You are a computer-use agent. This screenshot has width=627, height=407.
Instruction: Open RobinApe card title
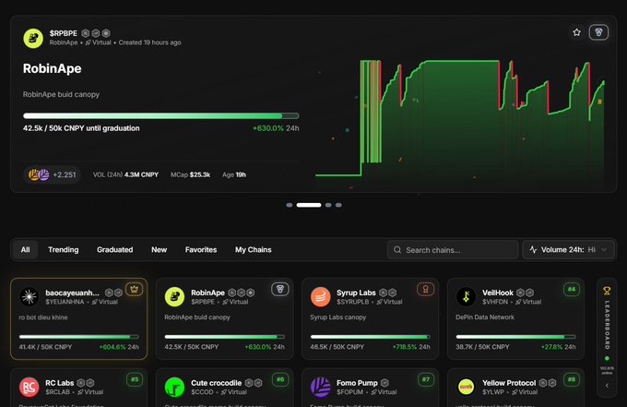tap(207, 293)
